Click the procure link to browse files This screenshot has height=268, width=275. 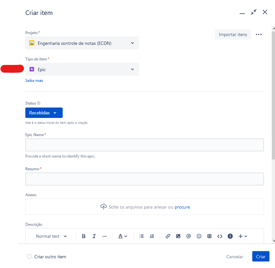tap(182, 207)
